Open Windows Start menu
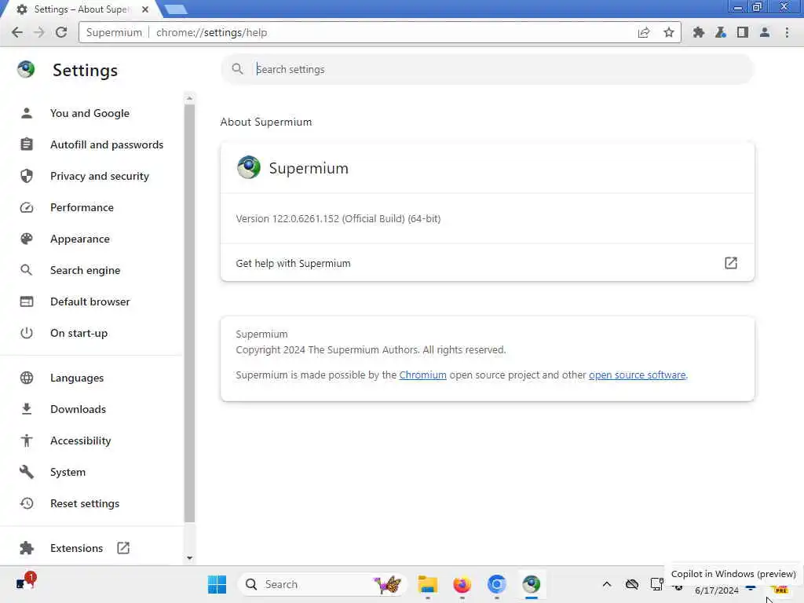 pyautogui.click(x=217, y=584)
